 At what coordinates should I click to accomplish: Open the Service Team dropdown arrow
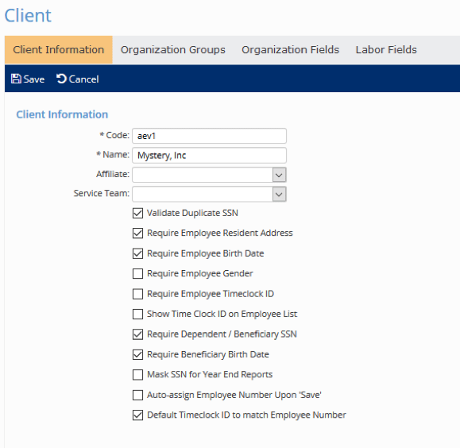(279, 195)
